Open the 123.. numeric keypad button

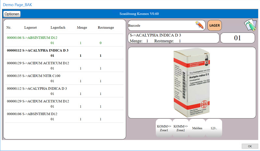pyautogui.click(x=214, y=128)
